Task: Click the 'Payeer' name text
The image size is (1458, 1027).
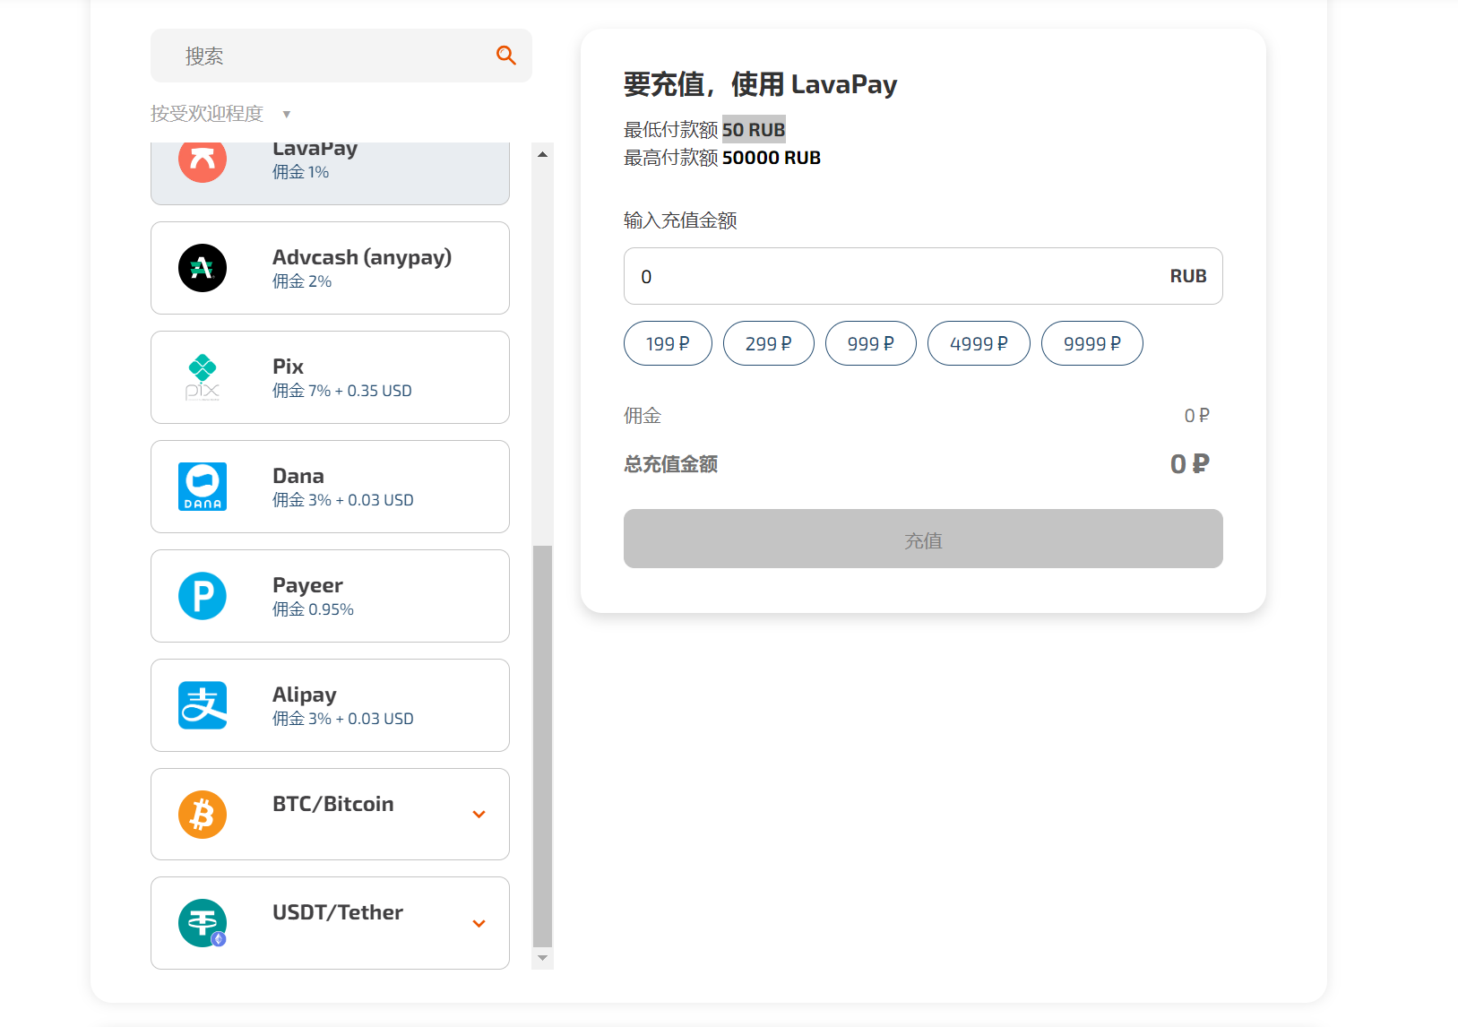Action: click(307, 585)
